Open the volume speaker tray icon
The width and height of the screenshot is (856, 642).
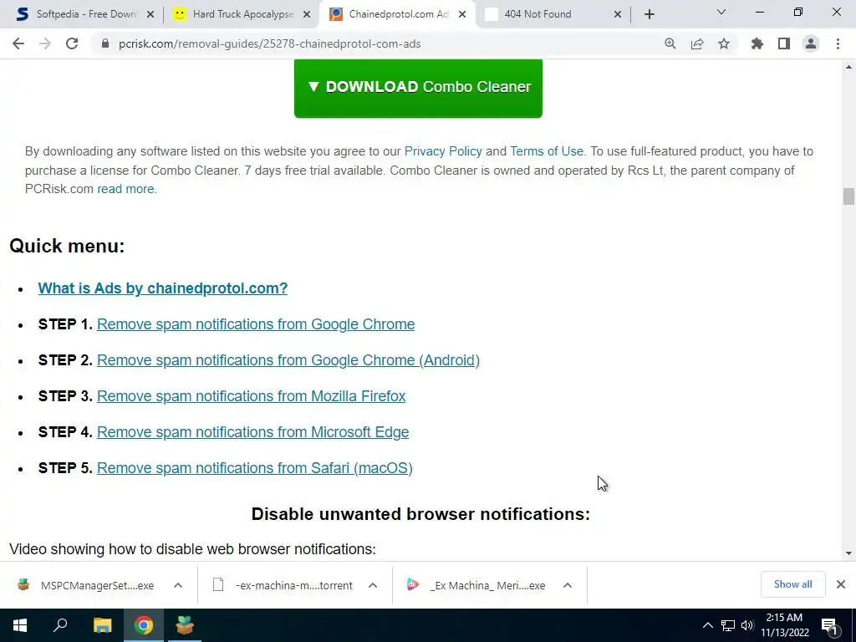747,625
